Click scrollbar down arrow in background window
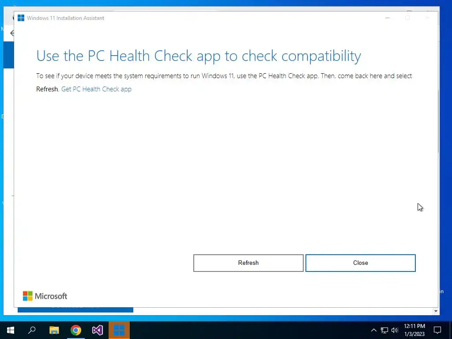Image resolution: width=452 pixels, height=339 pixels. [x=436, y=311]
